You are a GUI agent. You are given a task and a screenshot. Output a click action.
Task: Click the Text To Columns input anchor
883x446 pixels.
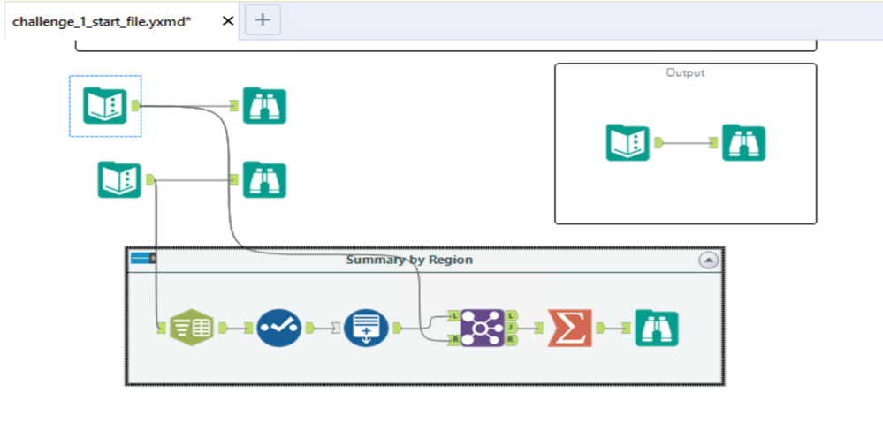162,329
